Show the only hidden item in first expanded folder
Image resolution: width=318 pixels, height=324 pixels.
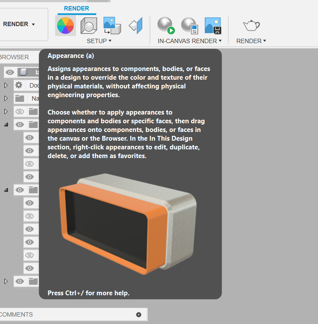pos(29,164)
